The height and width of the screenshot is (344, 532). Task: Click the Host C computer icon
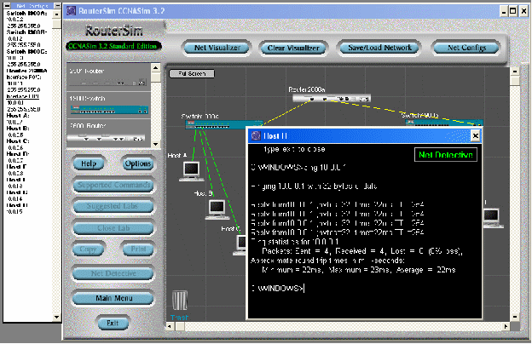240,244
